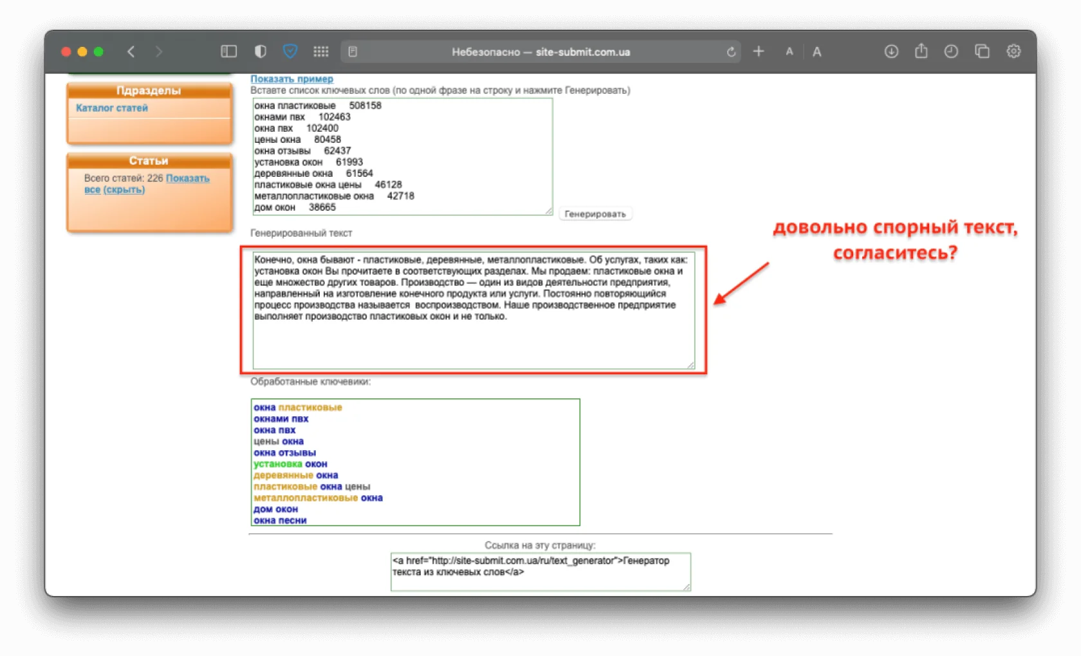Click the resize handle of link code textarea
Viewport: 1081px width, 656px height.
coord(687,587)
